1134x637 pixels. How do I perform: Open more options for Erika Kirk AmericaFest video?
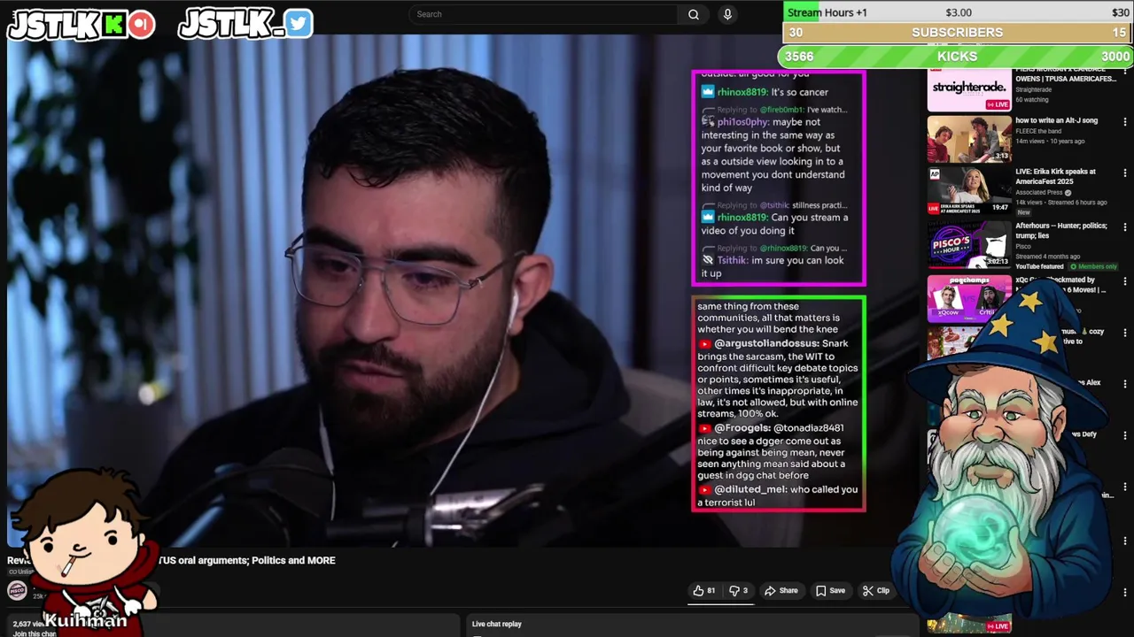click(1125, 173)
